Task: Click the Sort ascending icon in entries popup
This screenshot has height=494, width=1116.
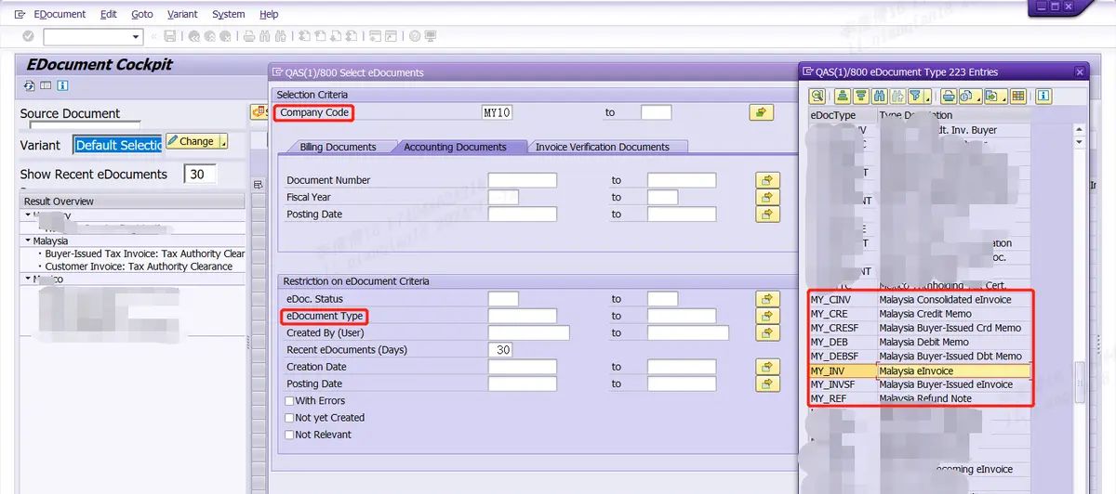Action: pos(842,96)
